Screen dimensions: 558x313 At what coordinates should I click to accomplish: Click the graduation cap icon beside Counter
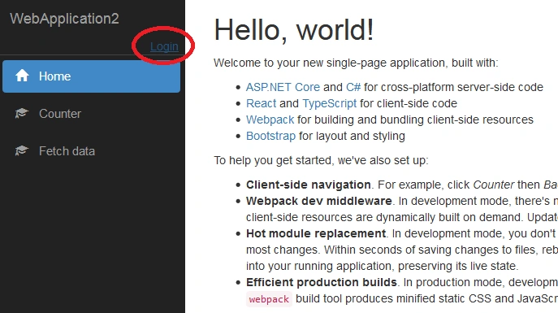(22, 113)
